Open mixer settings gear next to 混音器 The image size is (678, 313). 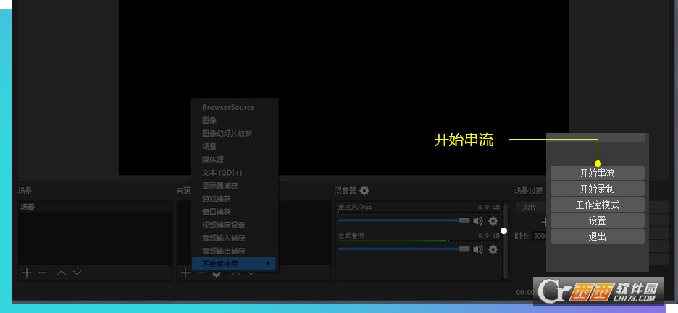point(364,191)
